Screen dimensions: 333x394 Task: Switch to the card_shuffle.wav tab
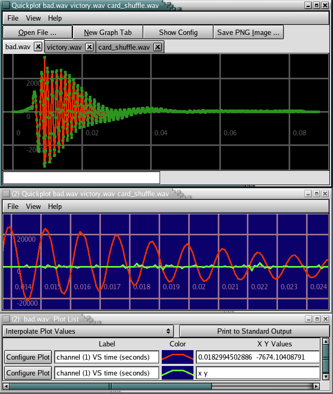click(124, 47)
